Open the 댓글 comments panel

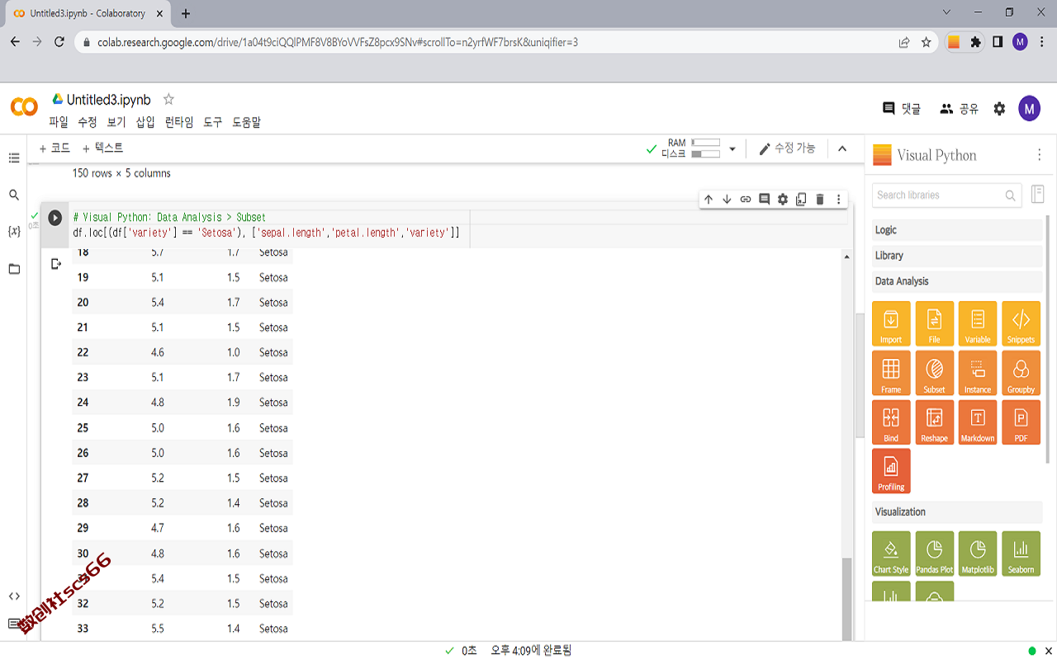(x=902, y=108)
